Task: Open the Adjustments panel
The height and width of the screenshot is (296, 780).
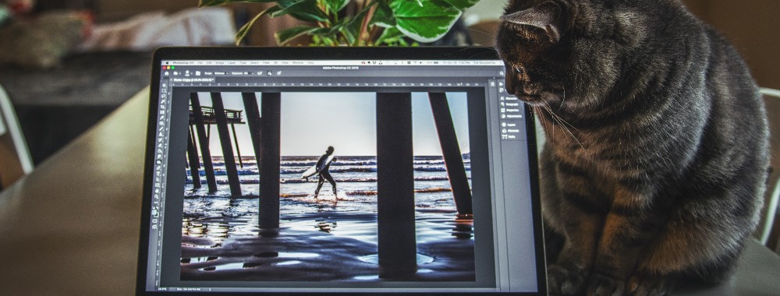Action: [512, 116]
